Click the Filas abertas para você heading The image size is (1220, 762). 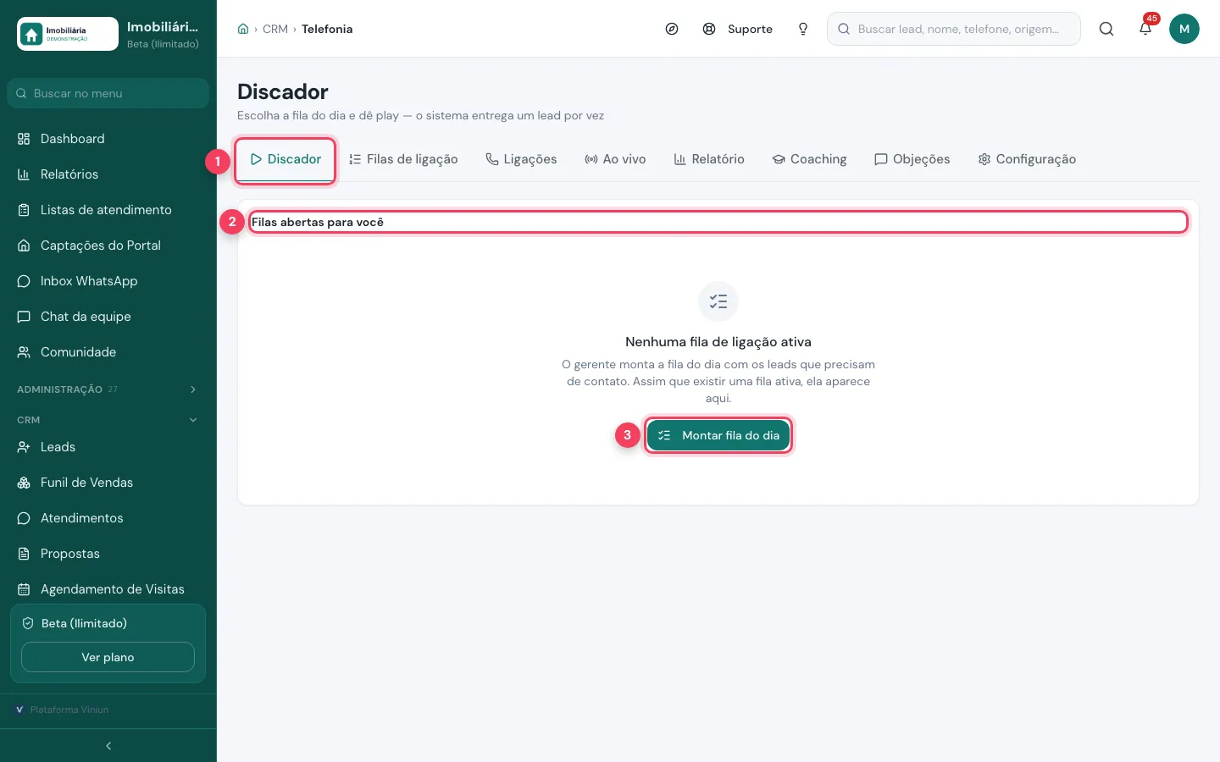pyautogui.click(x=318, y=222)
